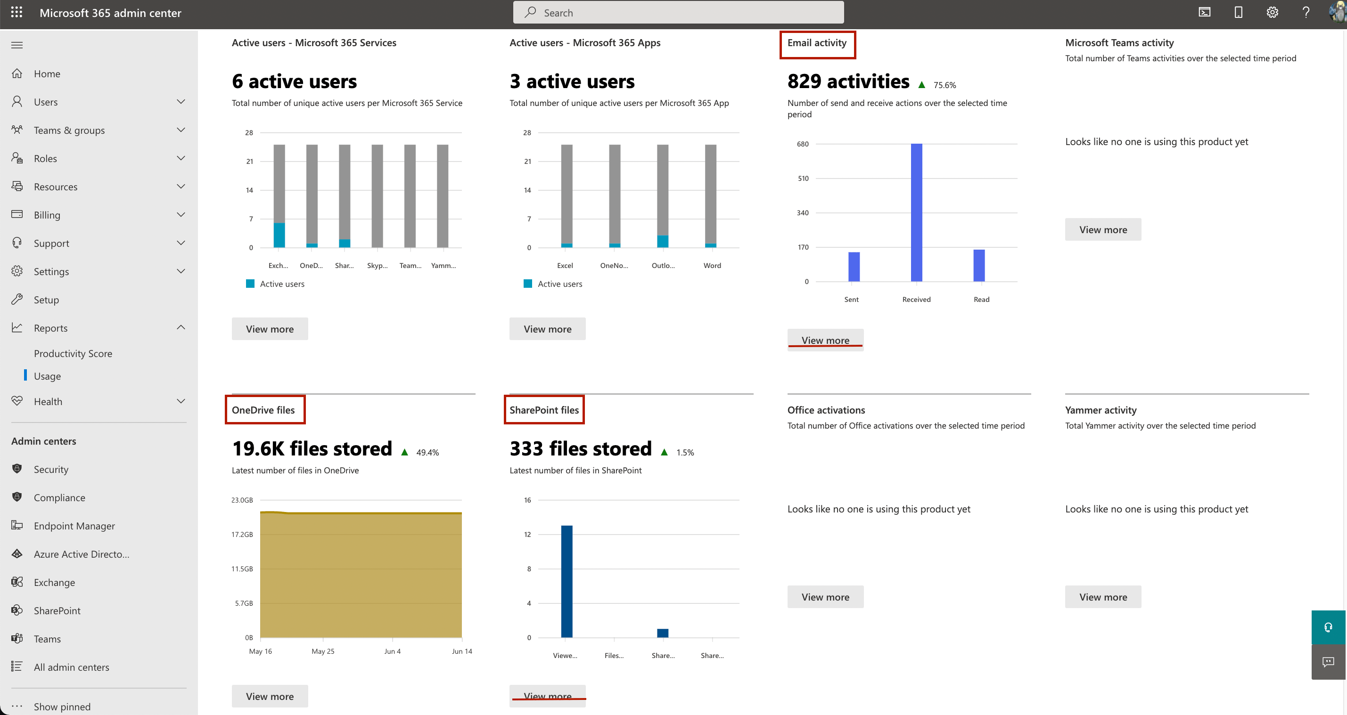
Task: Click the Received bar in Email chart
Action: coord(916,212)
